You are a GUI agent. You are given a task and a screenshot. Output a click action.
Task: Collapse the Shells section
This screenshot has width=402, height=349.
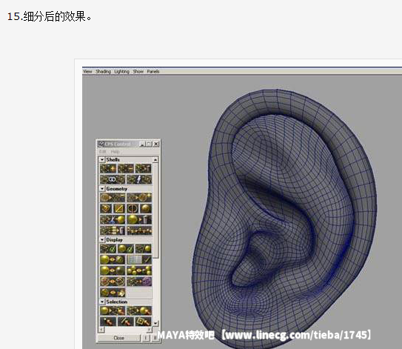tap(102, 159)
